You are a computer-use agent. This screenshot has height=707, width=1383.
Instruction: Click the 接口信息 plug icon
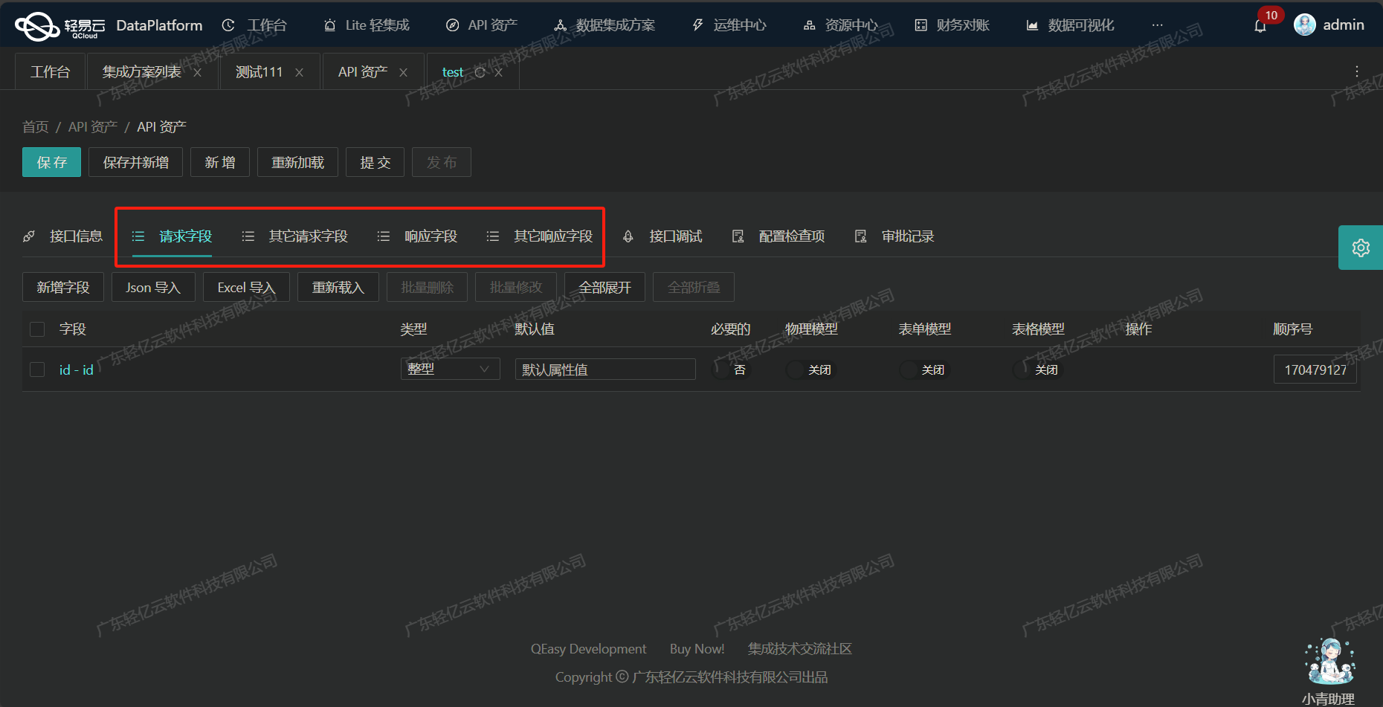point(29,236)
